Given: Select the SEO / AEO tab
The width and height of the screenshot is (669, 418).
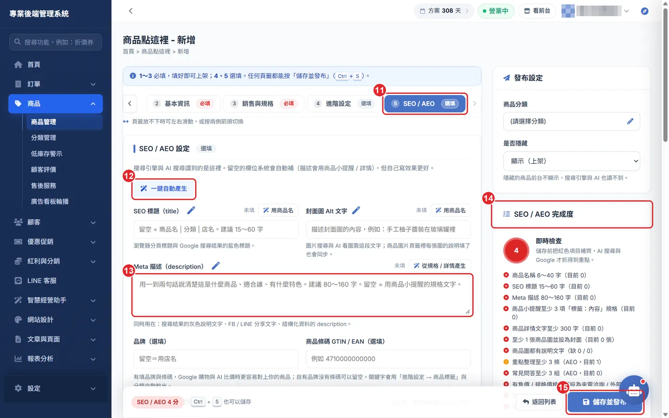Looking at the screenshot, I should click(x=426, y=104).
